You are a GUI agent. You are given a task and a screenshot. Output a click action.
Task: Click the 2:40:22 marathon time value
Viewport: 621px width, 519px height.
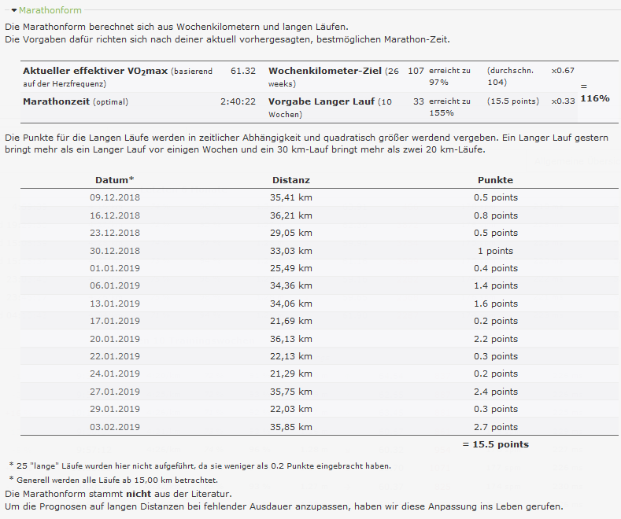[238, 102]
